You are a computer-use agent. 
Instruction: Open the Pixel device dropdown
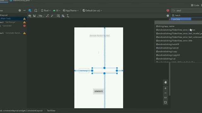pos(46,10)
